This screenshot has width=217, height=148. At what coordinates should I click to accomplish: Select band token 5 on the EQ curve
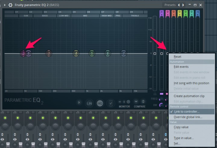point(92,53)
